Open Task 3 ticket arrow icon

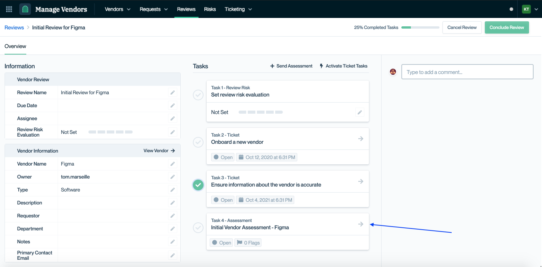point(361,182)
